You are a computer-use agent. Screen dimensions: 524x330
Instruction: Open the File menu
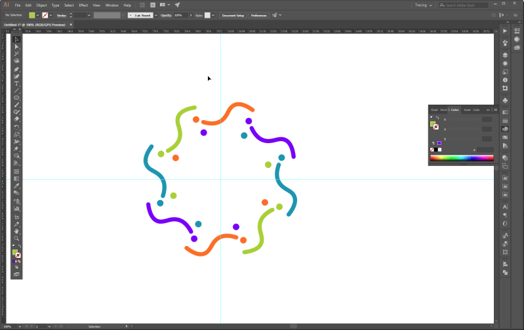(x=18, y=5)
